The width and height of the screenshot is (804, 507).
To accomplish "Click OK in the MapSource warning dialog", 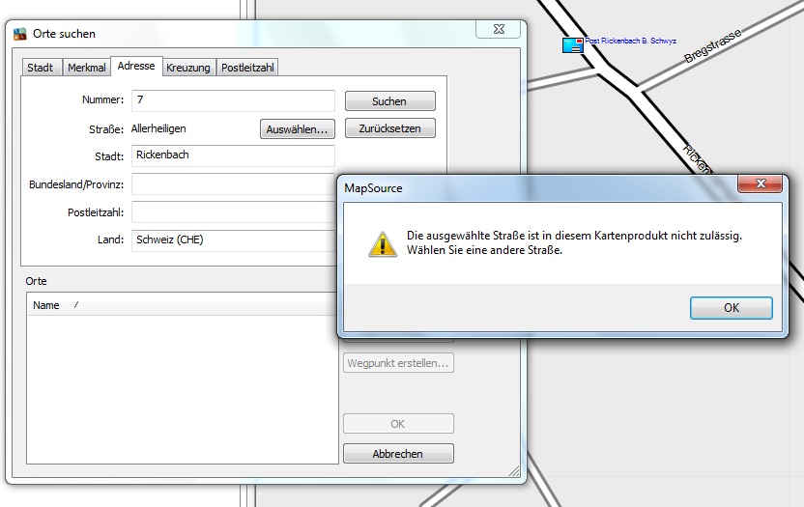I will [731, 308].
